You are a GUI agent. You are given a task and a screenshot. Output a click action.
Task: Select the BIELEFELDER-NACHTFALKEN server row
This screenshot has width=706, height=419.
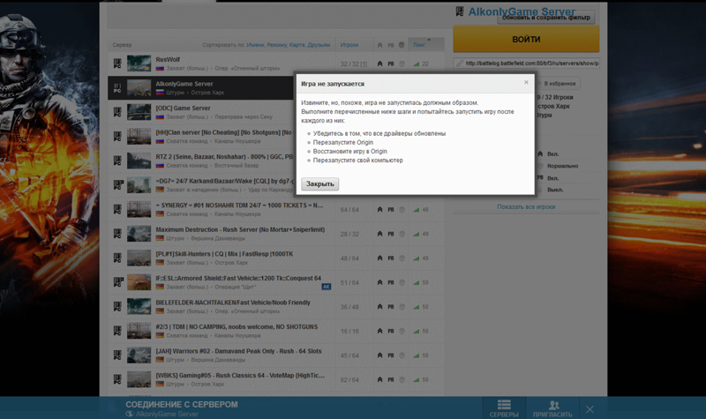click(x=276, y=306)
